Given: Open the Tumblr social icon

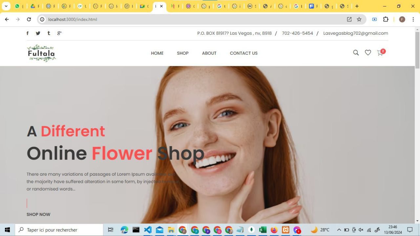Looking at the screenshot, I should click(49, 33).
